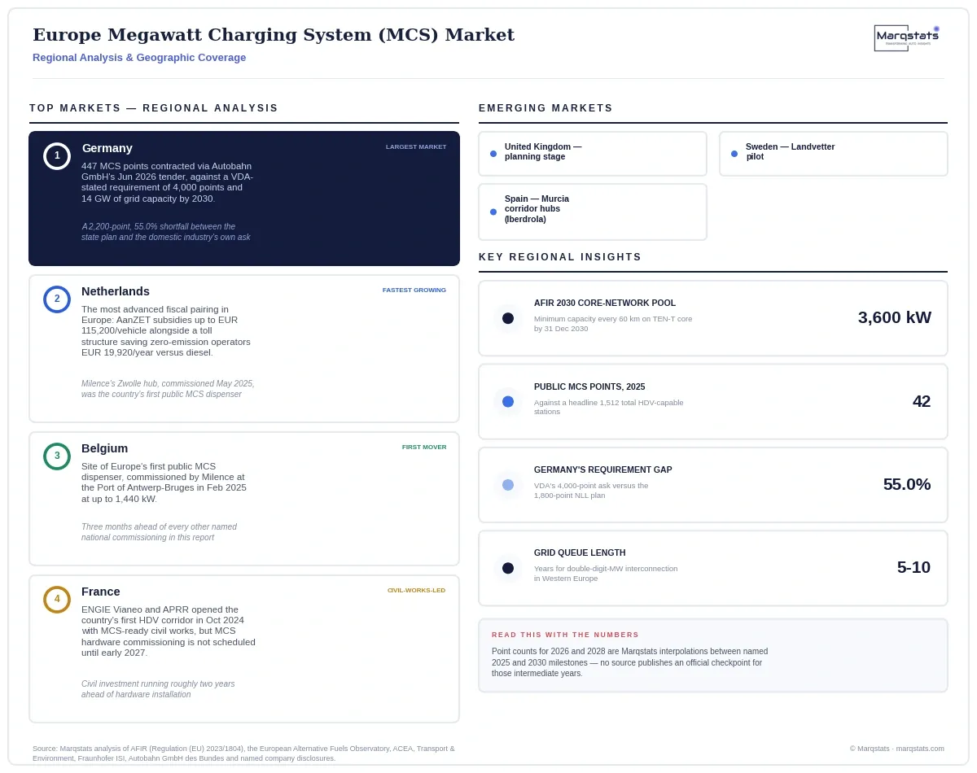Click the rank 1 circle for Germany
This screenshot has width=977, height=773.
pos(57,155)
